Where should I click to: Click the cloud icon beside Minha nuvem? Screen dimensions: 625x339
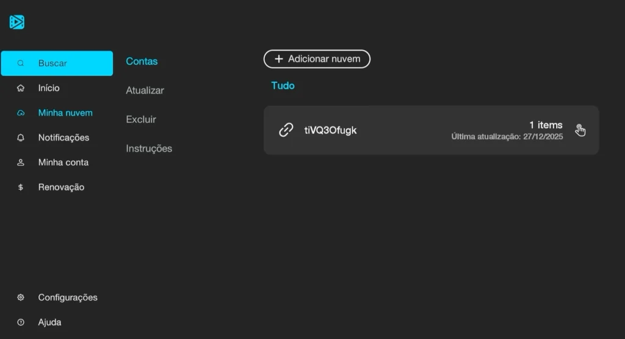[21, 113]
